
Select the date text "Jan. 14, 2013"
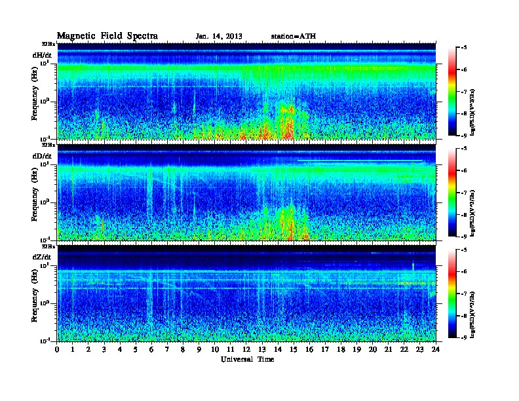click(x=219, y=36)
